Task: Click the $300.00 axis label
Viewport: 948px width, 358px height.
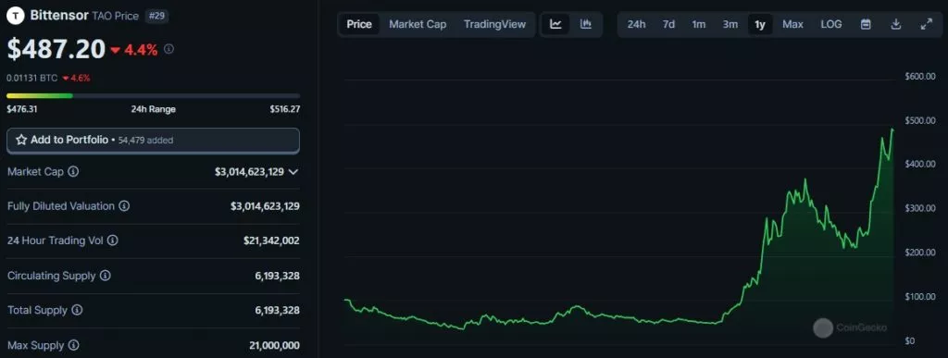Action: click(x=920, y=208)
